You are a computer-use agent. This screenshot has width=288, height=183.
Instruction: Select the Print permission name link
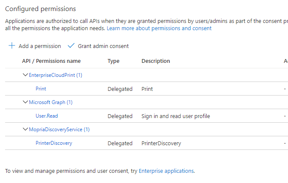tap(41, 89)
